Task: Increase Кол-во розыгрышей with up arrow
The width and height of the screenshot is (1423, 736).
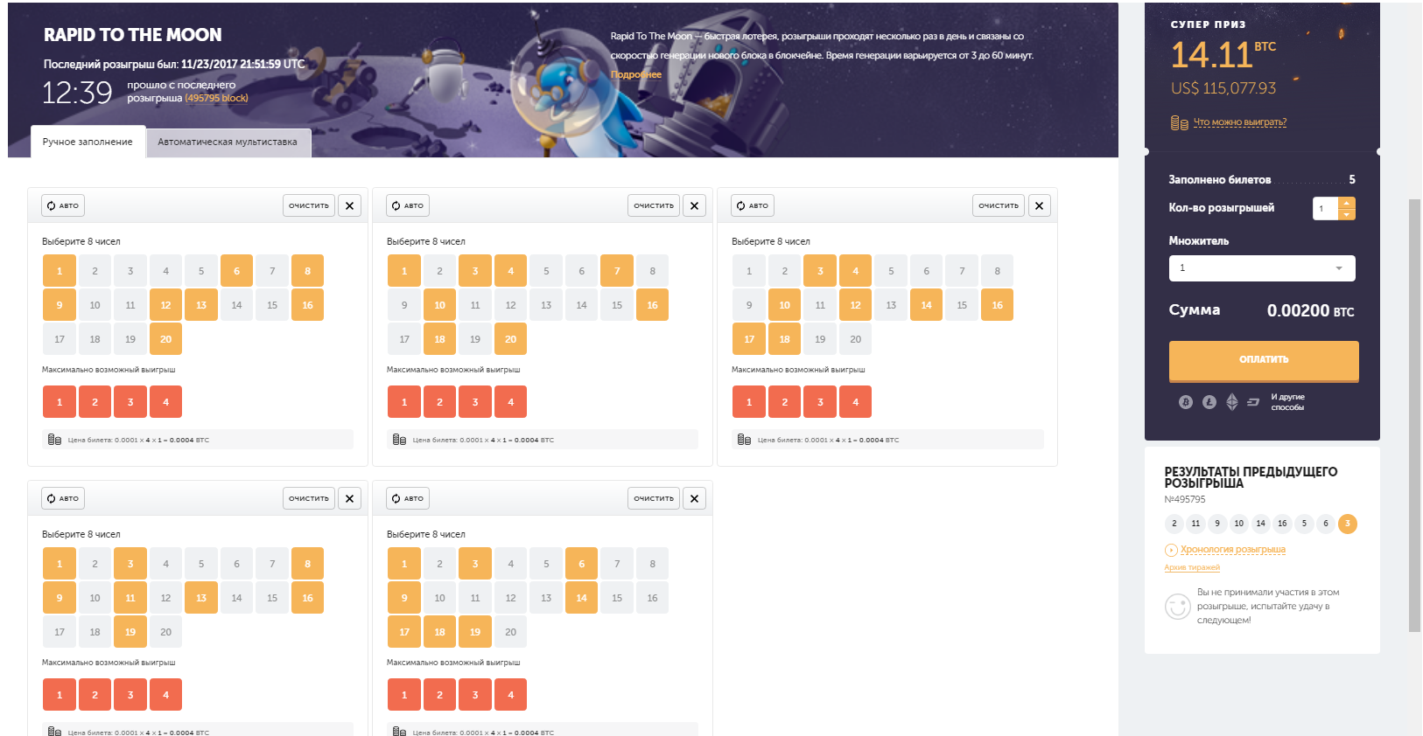Action: (x=1347, y=203)
